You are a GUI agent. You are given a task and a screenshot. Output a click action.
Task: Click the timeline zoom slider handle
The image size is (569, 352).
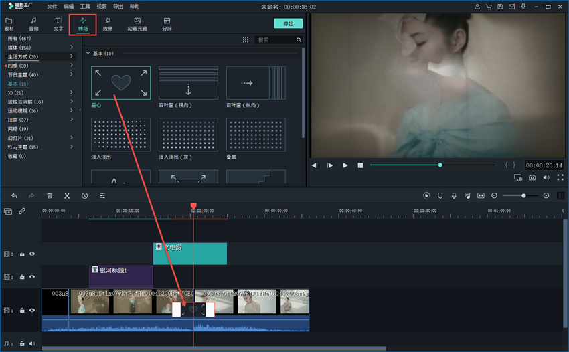click(523, 195)
